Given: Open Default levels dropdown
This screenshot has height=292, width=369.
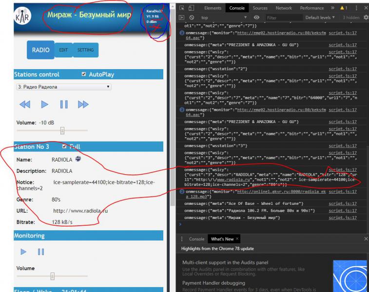Looking at the screenshot, I should [320, 18].
